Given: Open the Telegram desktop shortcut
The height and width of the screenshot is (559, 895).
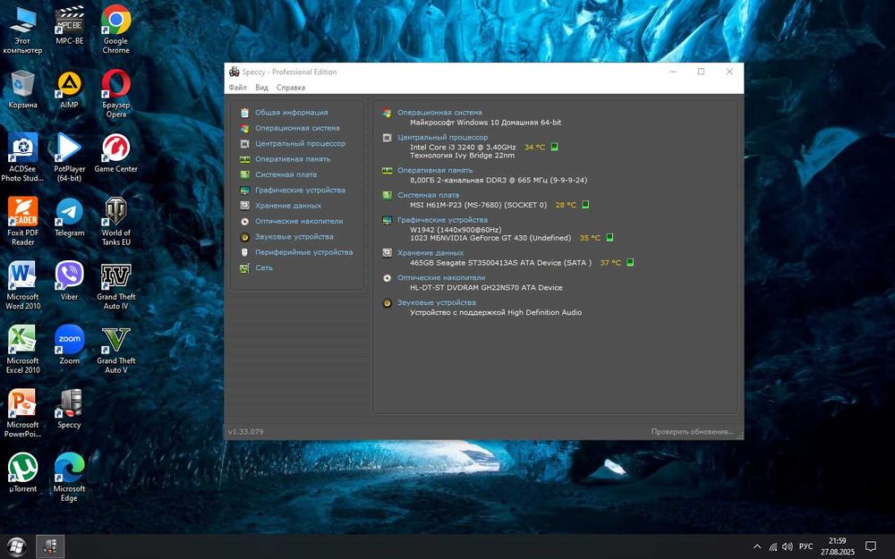Looking at the screenshot, I should click(69, 216).
